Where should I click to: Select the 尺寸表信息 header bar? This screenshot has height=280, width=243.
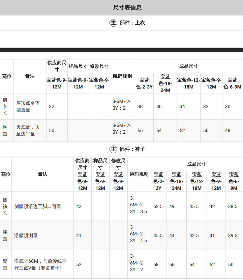pos(121,7)
